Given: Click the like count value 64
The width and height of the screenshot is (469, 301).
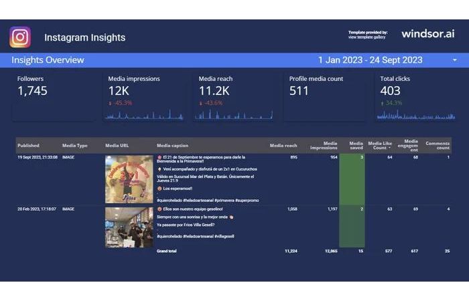Looking at the screenshot, I should point(390,157).
